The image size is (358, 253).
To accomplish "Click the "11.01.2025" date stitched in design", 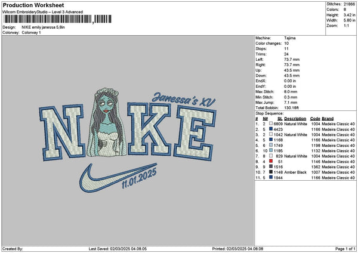I will pyautogui.click(x=139, y=178).
